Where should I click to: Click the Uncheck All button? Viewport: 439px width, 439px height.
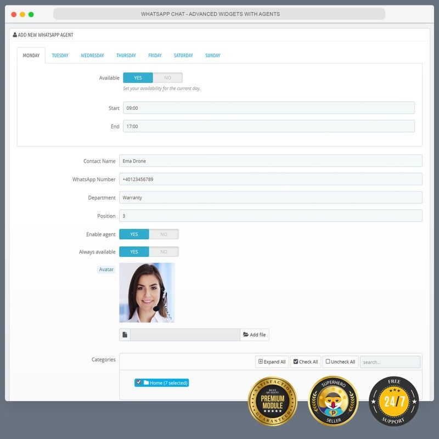point(340,362)
